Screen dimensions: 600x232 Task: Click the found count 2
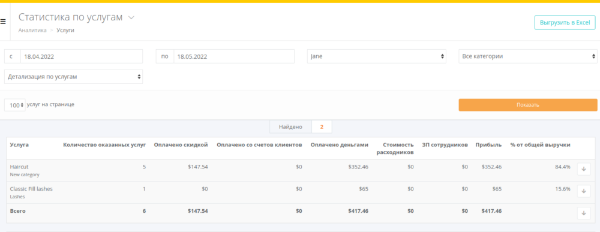coord(322,127)
